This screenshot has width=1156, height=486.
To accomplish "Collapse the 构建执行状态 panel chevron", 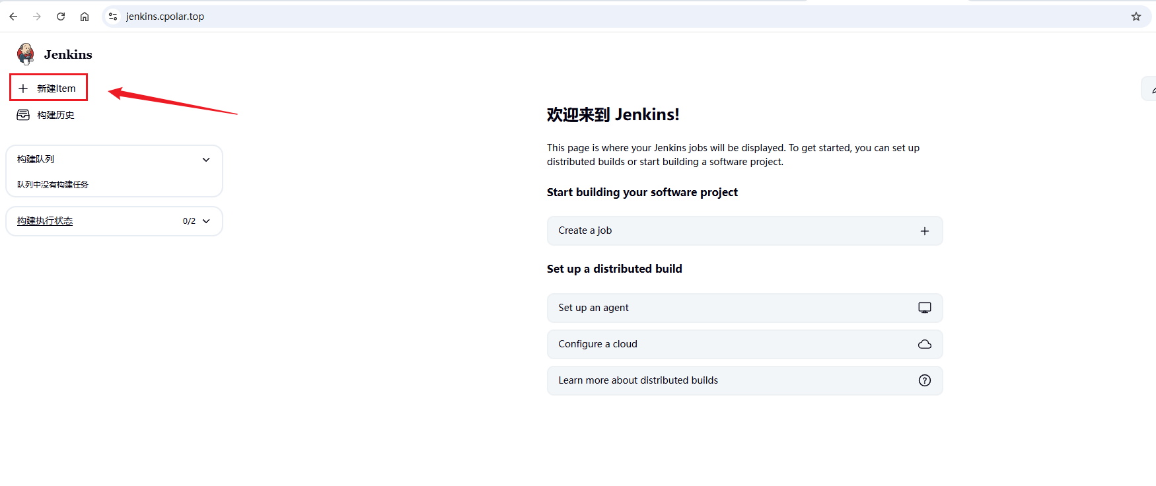I will click(206, 221).
